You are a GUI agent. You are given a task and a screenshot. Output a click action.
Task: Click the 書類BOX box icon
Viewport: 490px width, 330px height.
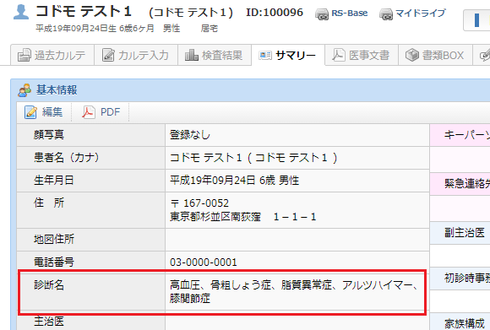click(x=412, y=55)
